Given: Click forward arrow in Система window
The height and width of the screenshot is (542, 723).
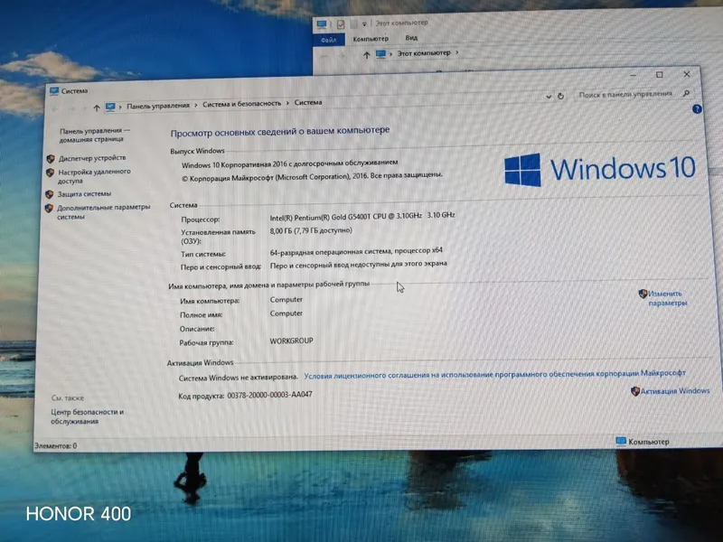Looking at the screenshot, I should (x=72, y=108).
